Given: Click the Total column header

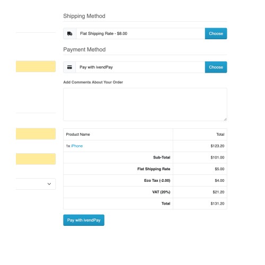Looking at the screenshot, I should pyautogui.click(x=220, y=135).
